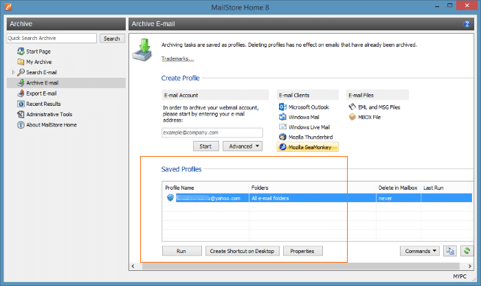481x286 pixels.
Task: Click the MBOX File icon
Action: click(x=352, y=117)
